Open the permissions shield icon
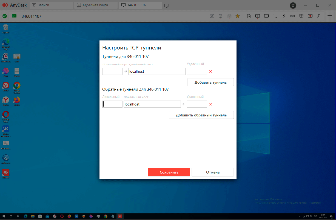 pyautogui.click(x=301, y=16)
